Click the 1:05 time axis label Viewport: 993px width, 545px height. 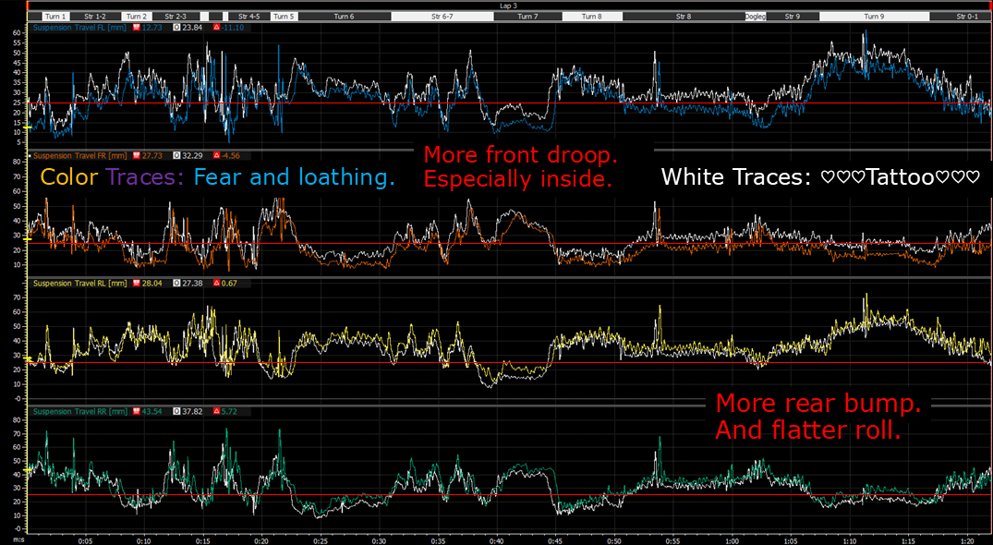coord(791,540)
